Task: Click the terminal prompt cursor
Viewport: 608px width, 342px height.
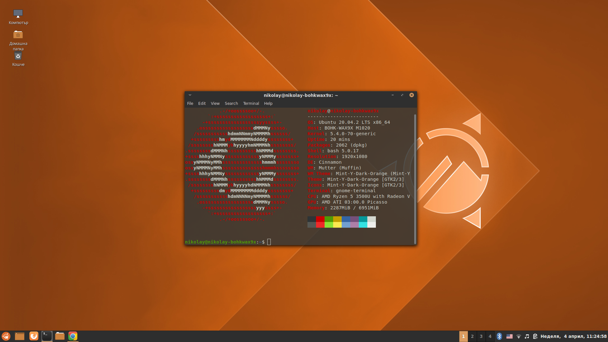Action: coord(269,242)
